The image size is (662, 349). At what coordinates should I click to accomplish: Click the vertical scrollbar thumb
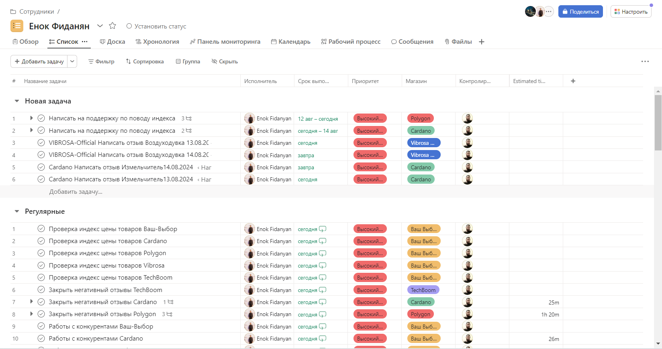point(658,122)
